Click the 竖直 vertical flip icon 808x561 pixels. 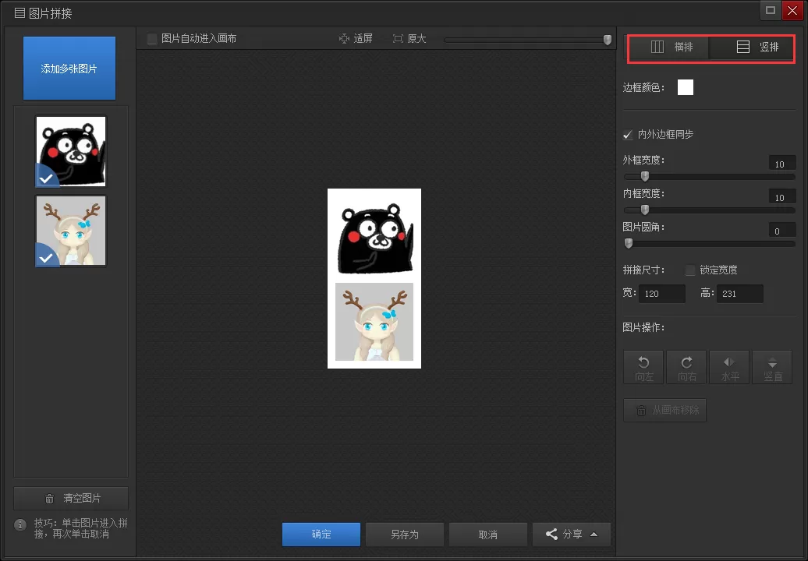pyautogui.click(x=772, y=368)
